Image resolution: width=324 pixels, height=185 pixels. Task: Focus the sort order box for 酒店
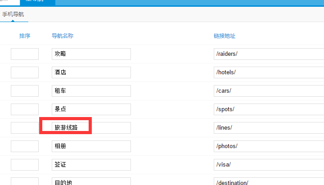25,72
